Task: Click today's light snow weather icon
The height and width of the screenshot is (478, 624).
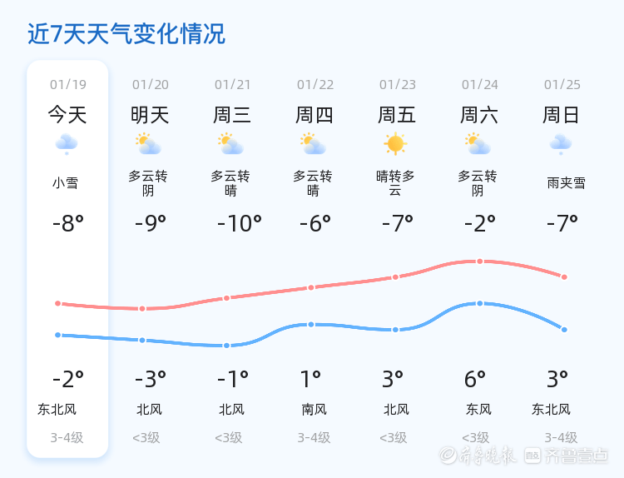Action: pos(67,144)
